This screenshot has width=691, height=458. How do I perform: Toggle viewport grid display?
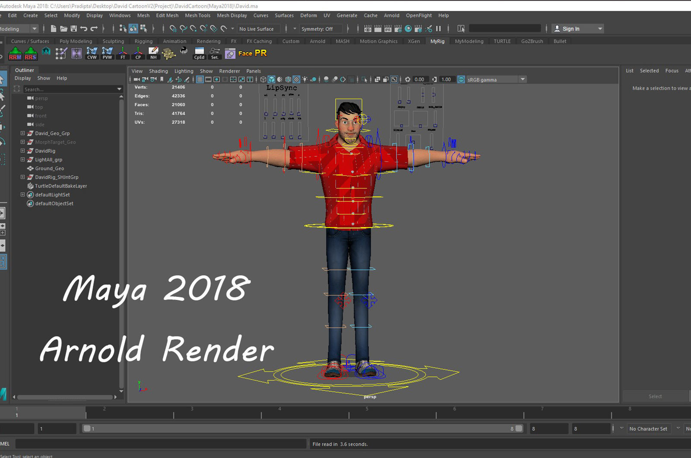tap(200, 80)
